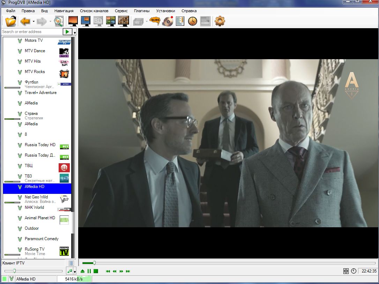Click the grayed forward arrow icon
The image size is (379, 284).
(x=42, y=21)
